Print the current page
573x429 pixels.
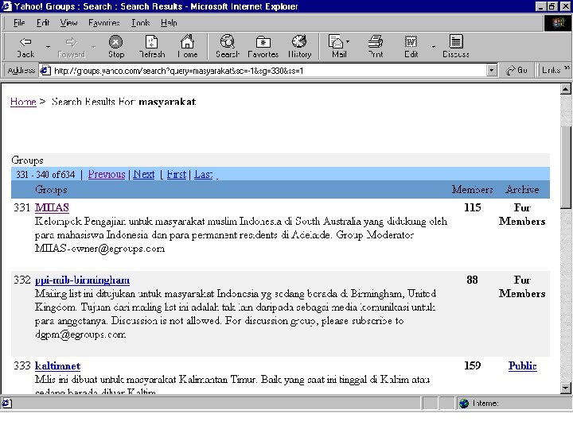[x=376, y=47]
